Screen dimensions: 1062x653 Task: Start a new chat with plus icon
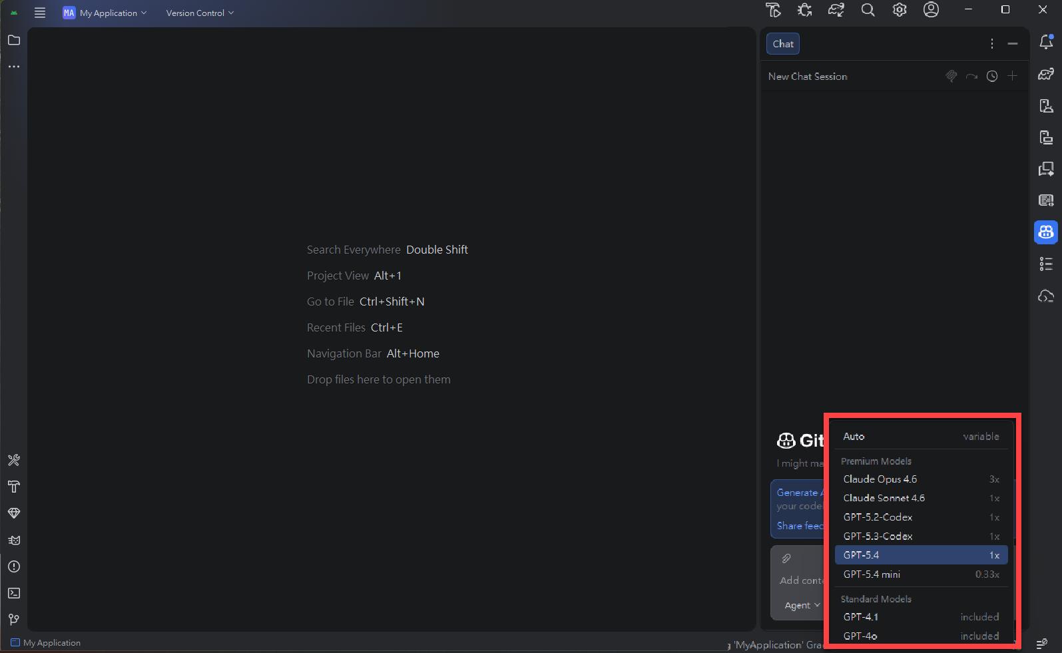coord(1012,77)
